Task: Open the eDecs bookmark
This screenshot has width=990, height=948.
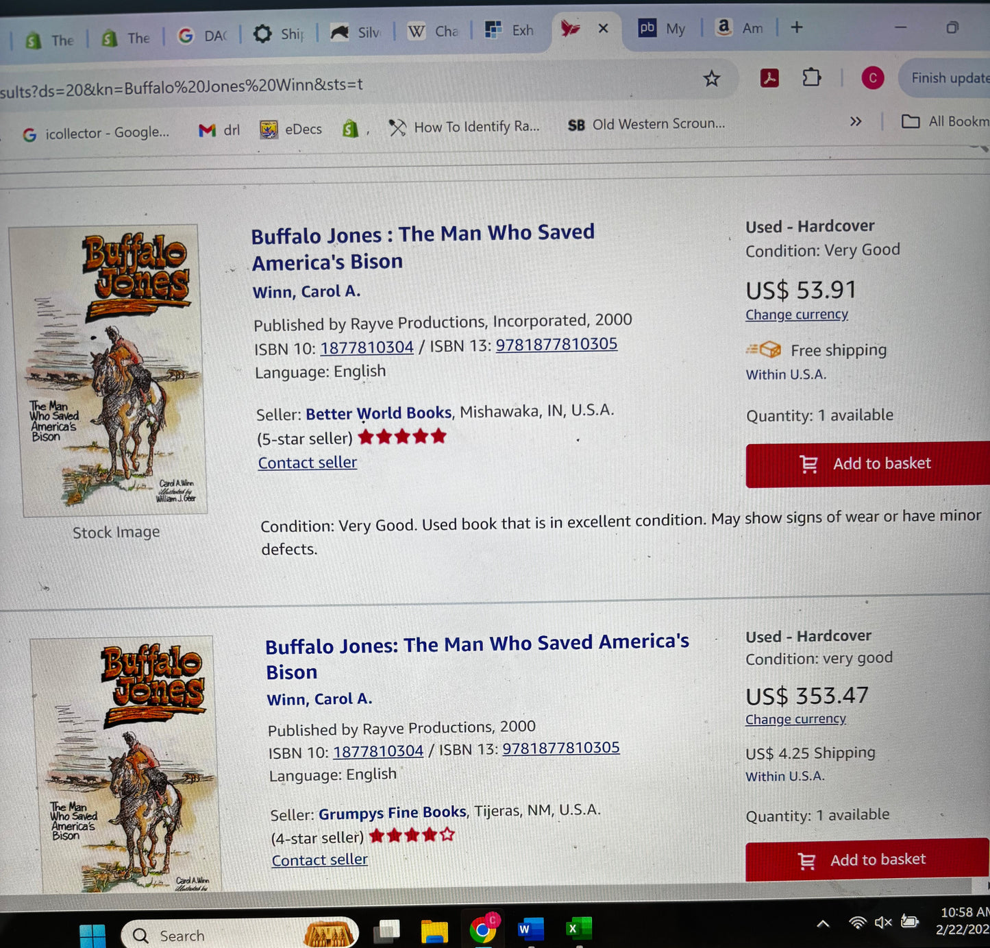Action: [290, 129]
